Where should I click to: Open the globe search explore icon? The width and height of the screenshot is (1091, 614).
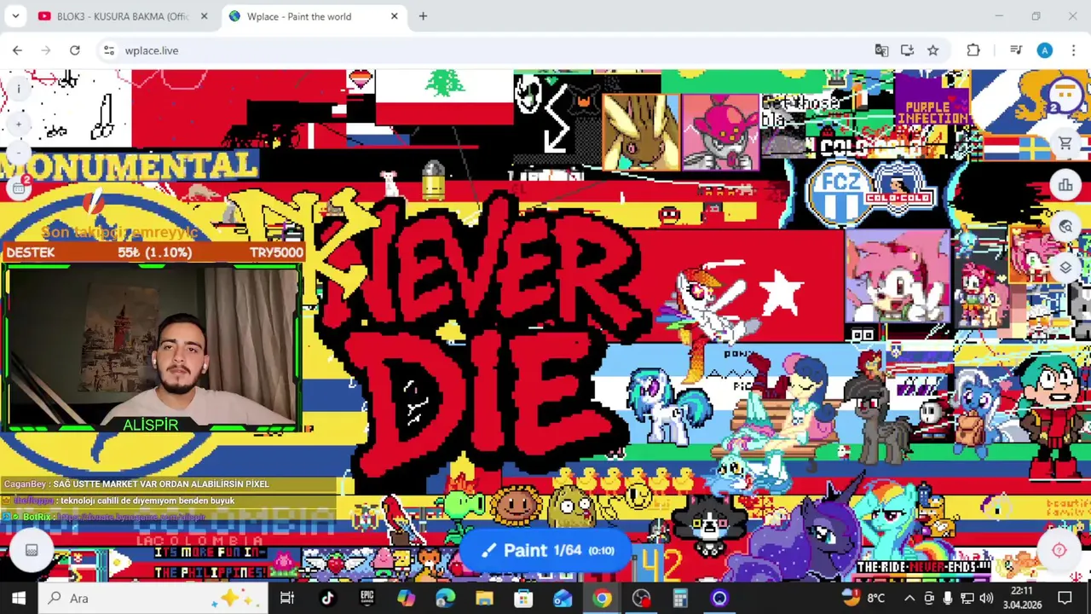(x=1065, y=226)
